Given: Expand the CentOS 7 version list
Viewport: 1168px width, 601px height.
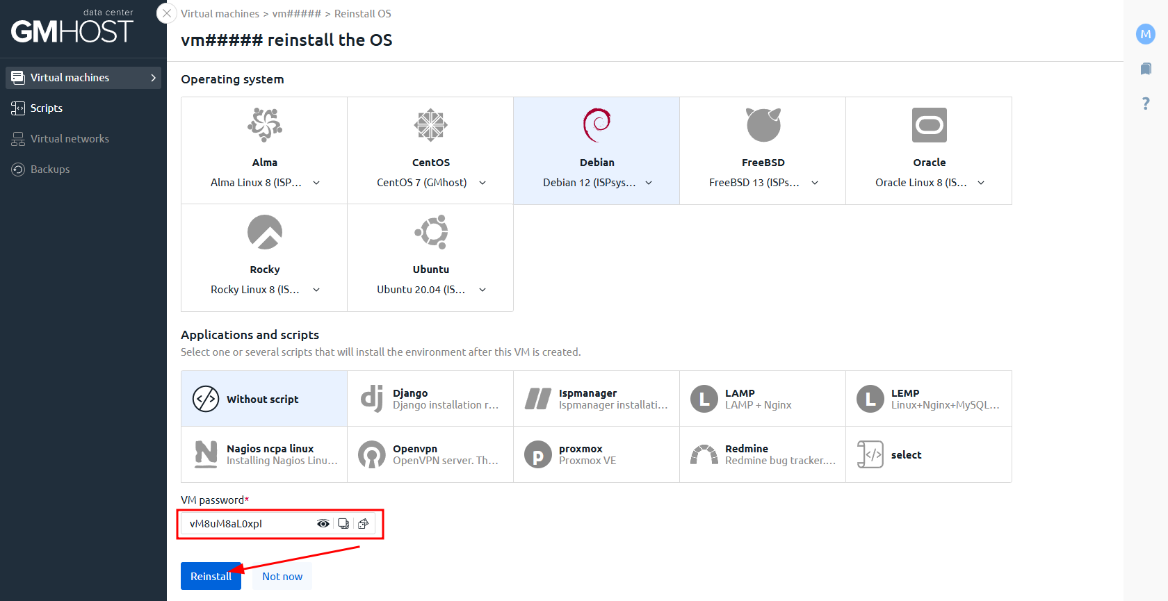Looking at the screenshot, I should point(482,183).
